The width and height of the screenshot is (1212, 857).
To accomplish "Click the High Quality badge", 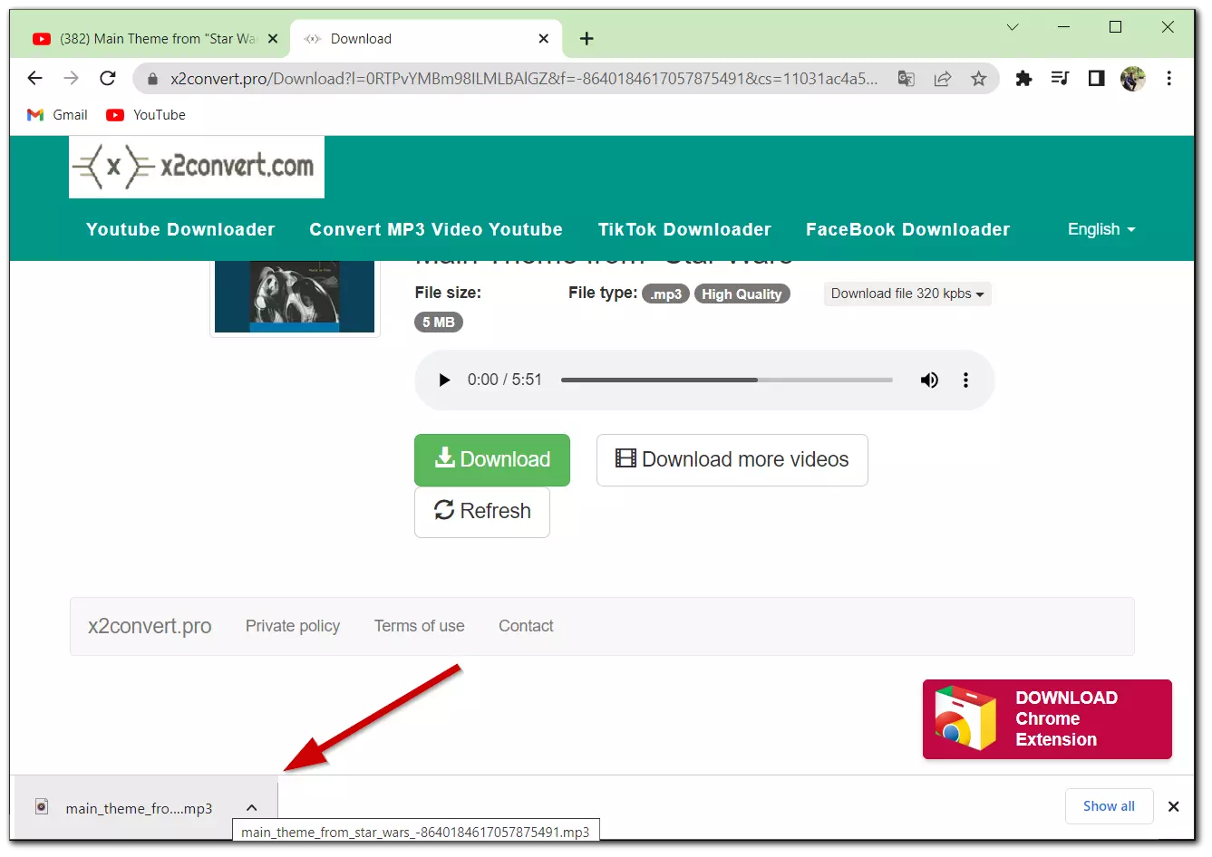I will [x=742, y=294].
